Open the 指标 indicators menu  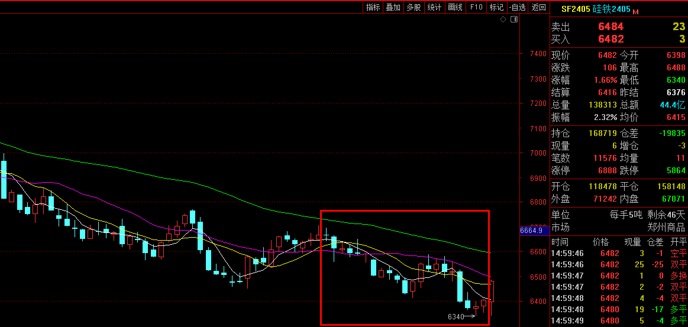(x=373, y=7)
